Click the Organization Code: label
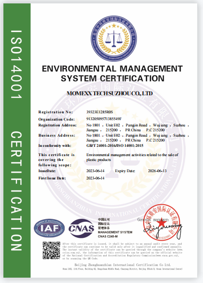203x283 pixels. click(x=56, y=119)
